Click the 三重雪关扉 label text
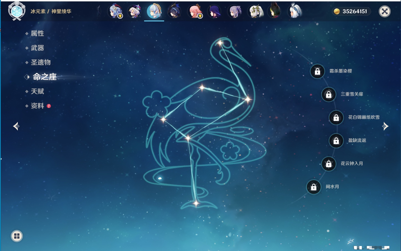 [352, 94]
